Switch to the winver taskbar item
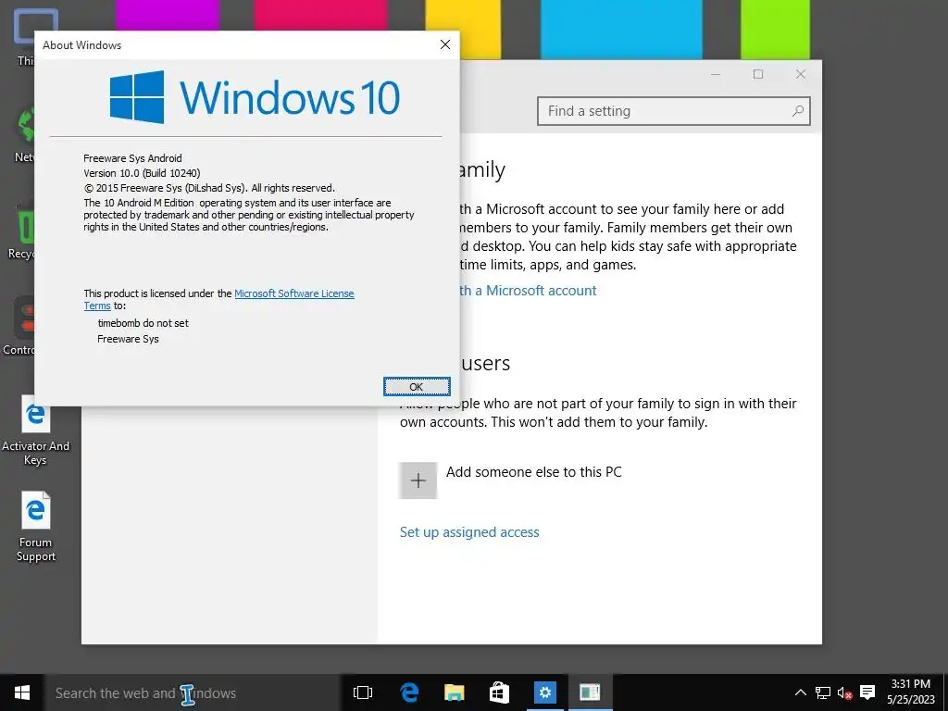The width and height of the screenshot is (948, 711). click(x=590, y=692)
